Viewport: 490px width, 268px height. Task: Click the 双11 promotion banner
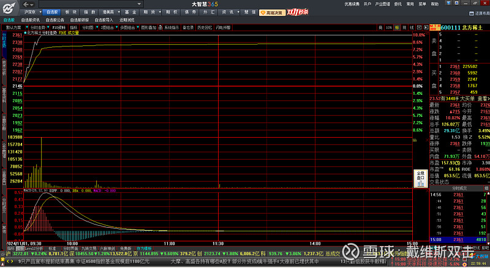[x=298, y=12]
